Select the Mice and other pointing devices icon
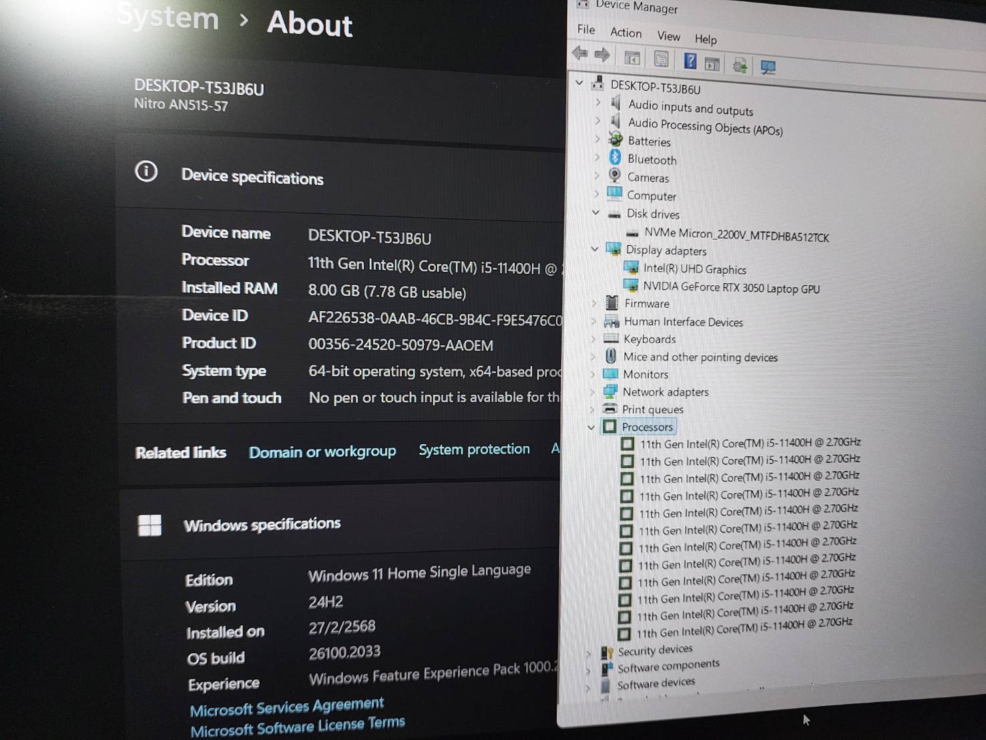 pos(610,355)
